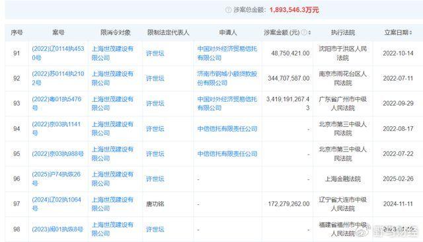Open applicant 中国对外经济贸易信托 in row 91
Image resolution: width=423 pixels, height=242 pixels.
coord(227,53)
